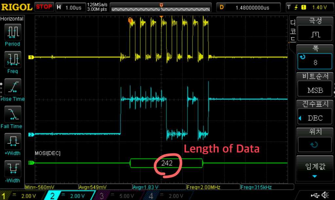Screen dimensions: 335x200
Task: Toggle channel 1 at 2.00 V
Action: point(21,195)
